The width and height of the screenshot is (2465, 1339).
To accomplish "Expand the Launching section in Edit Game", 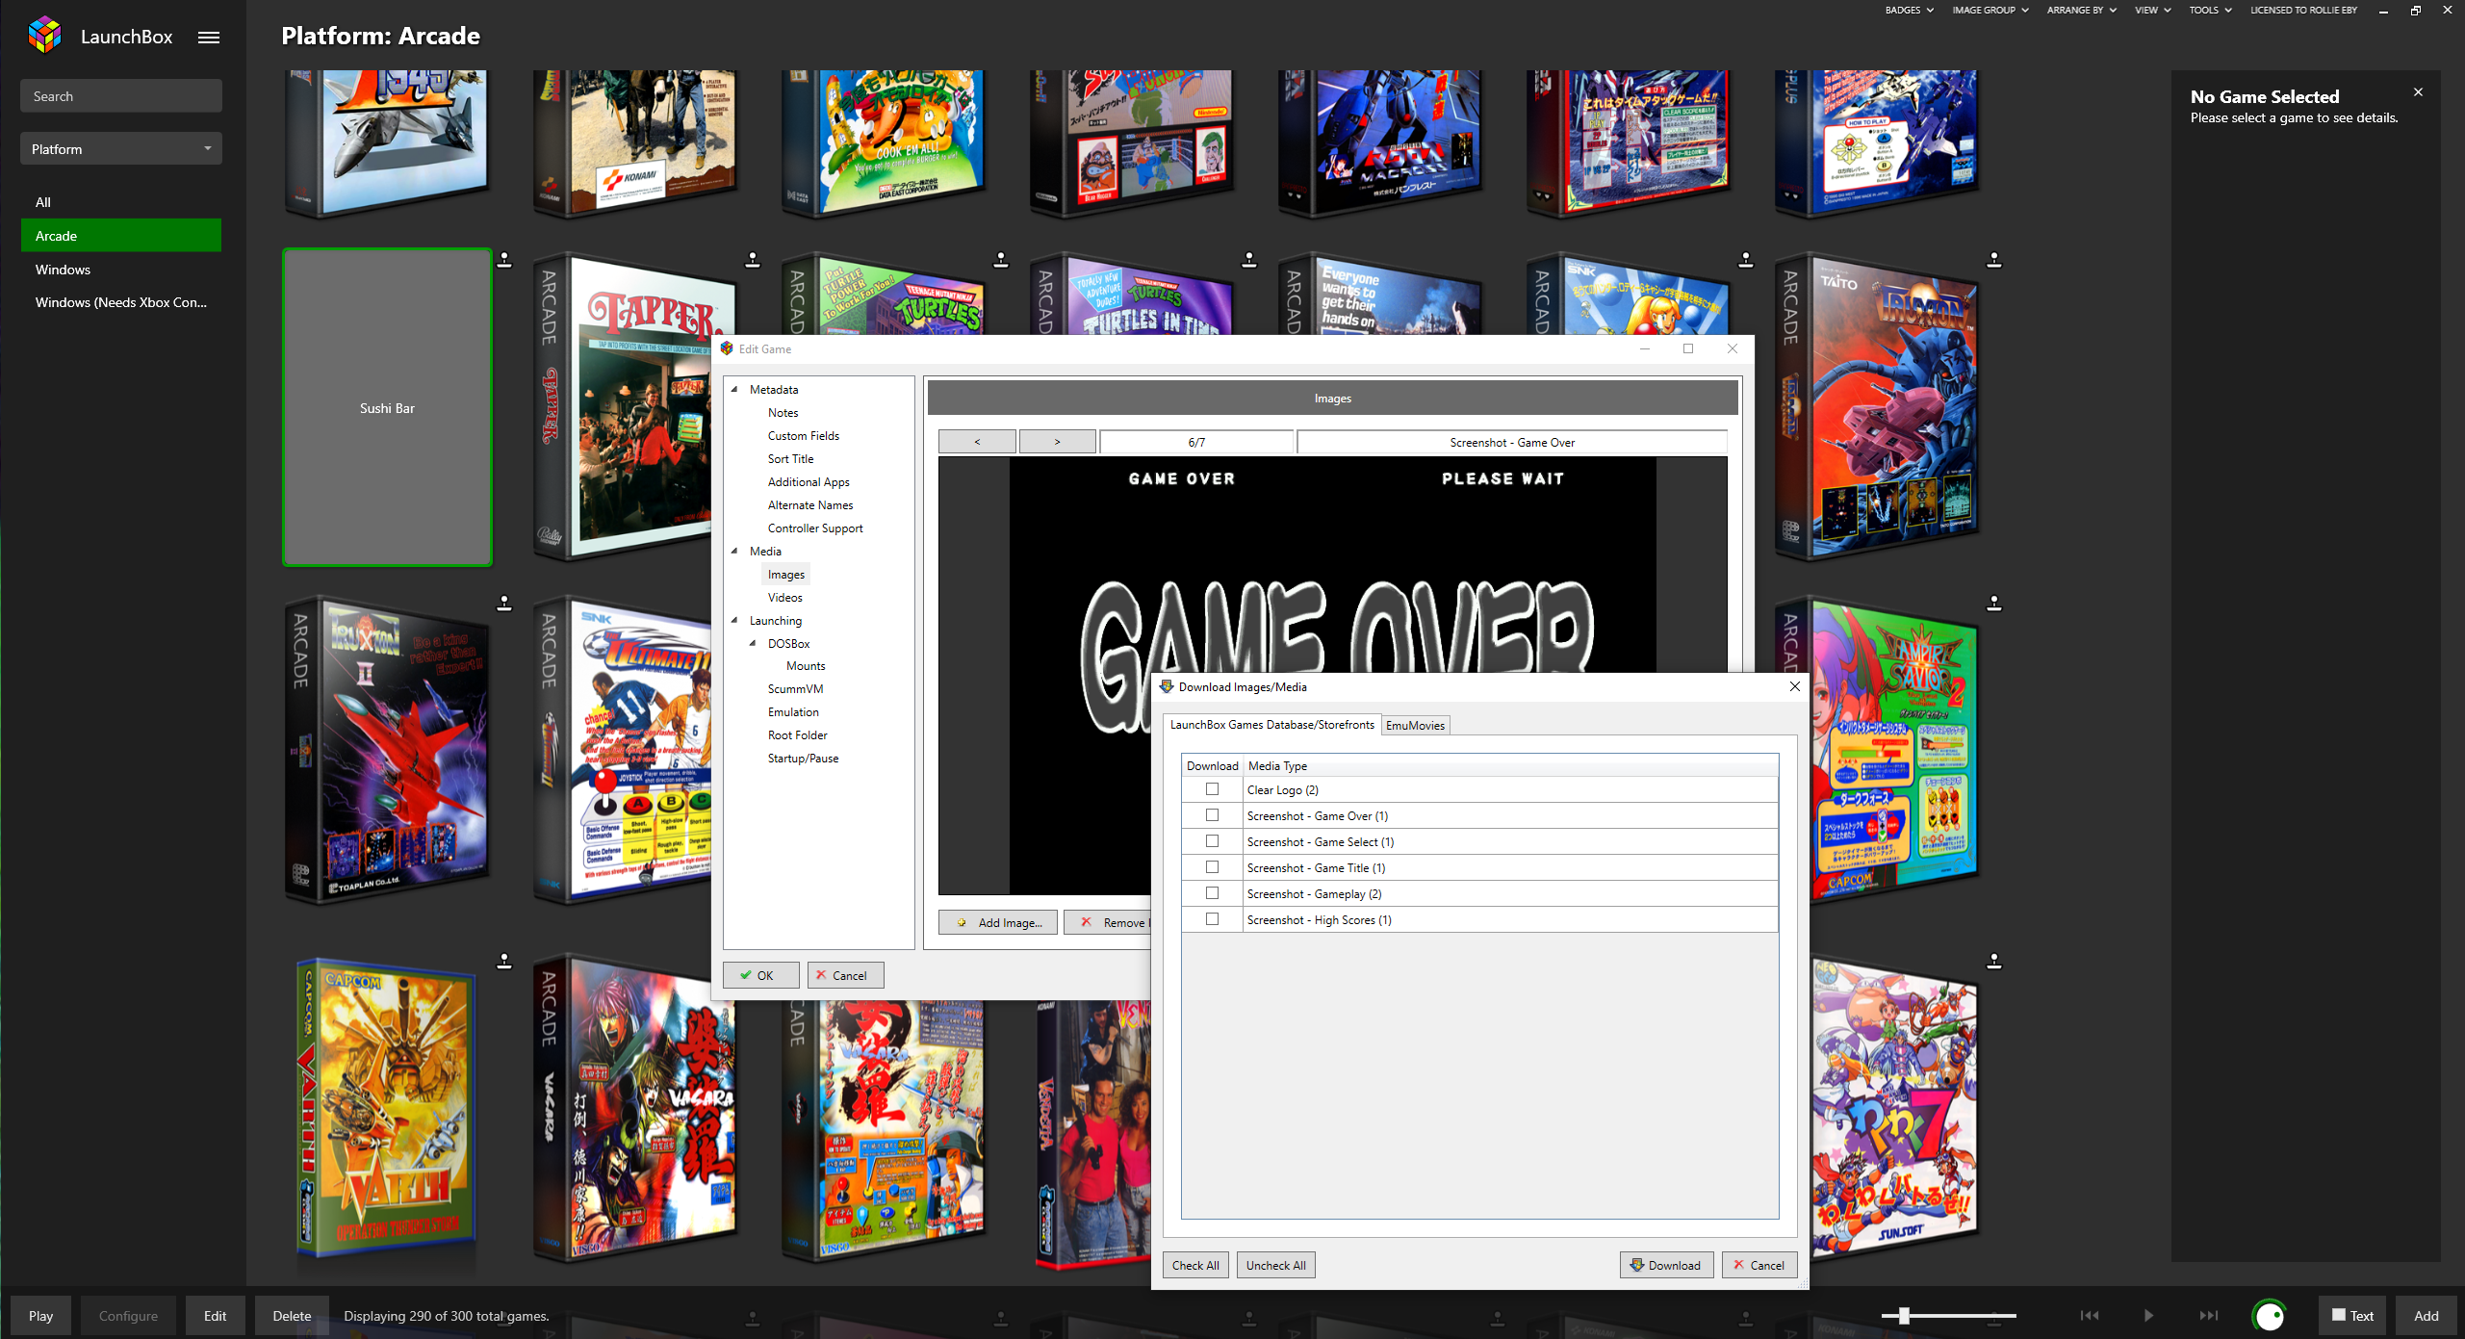I will click(738, 620).
